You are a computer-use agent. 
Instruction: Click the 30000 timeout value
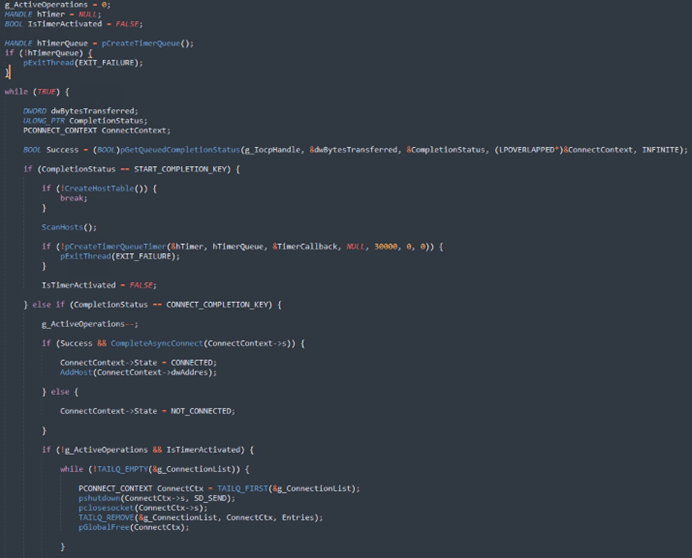pyautogui.click(x=385, y=246)
